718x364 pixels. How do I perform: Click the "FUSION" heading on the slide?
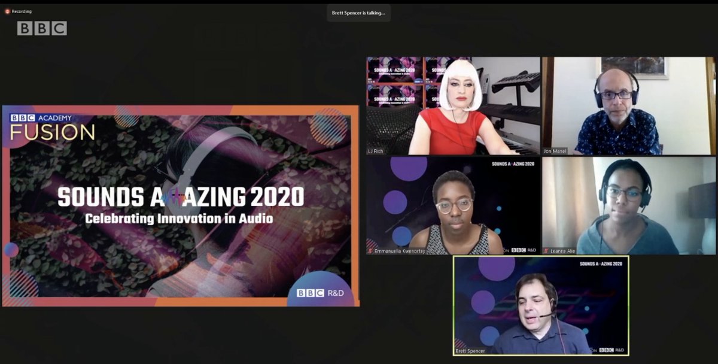click(x=52, y=132)
